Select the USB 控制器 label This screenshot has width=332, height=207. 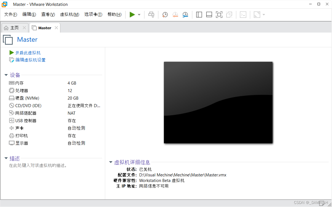tap(26, 121)
